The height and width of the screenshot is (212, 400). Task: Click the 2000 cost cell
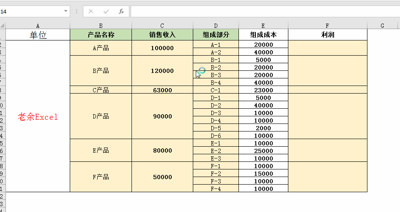point(263,128)
